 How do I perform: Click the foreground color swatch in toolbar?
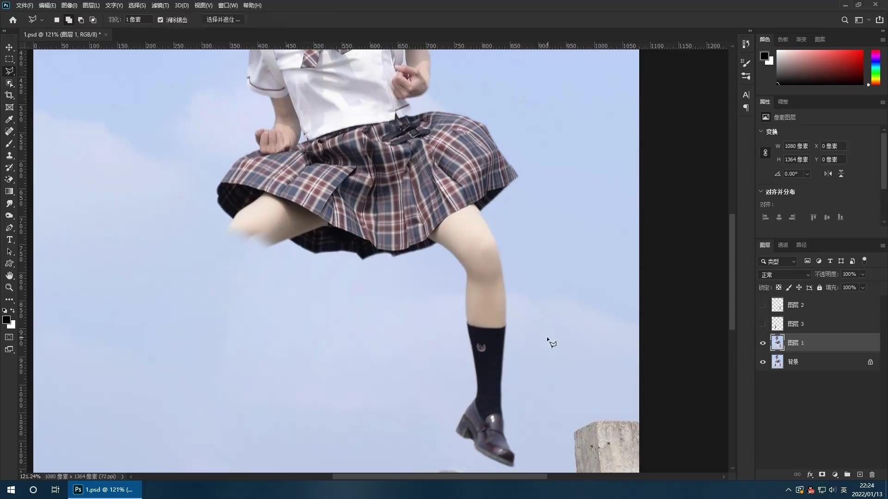tap(6, 320)
